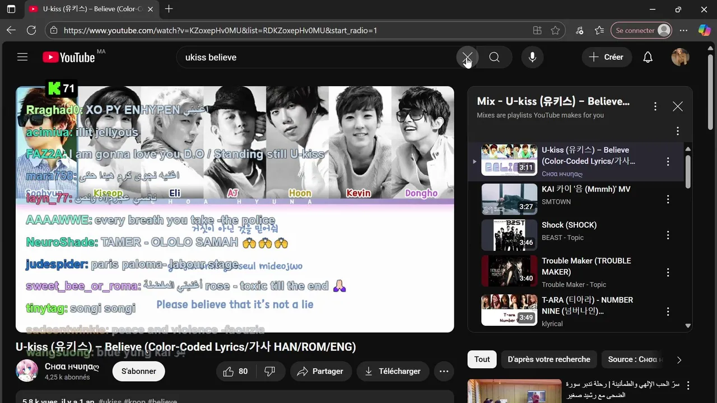Image resolution: width=717 pixels, height=403 pixels.
Task: Open browser settings and more menu
Action: (x=683, y=30)
